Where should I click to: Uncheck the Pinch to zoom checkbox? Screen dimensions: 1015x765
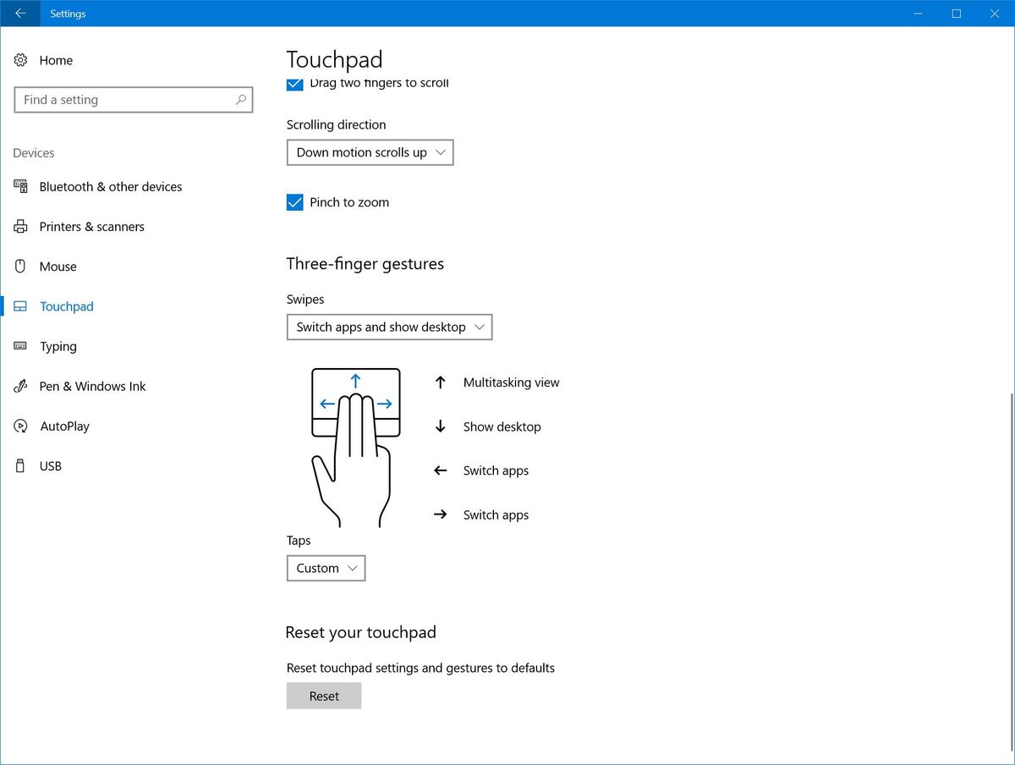click(x=294, y=202)
